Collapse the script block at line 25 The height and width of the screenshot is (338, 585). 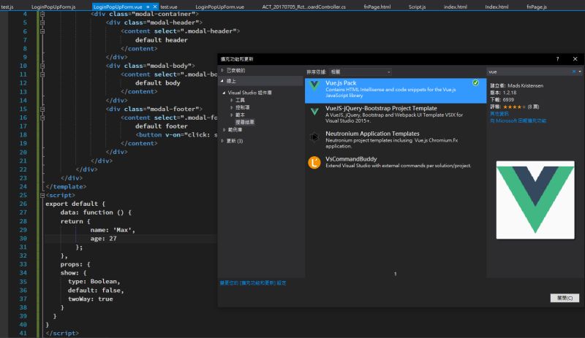click(x=42, y=195)
